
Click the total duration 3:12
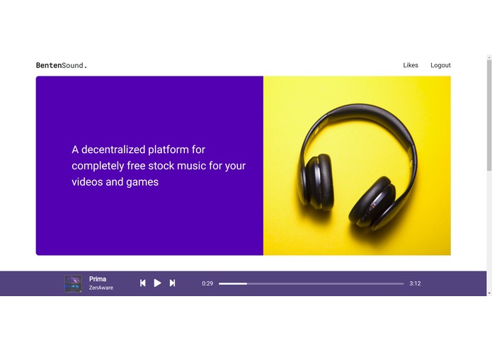[x=415, y=283]
